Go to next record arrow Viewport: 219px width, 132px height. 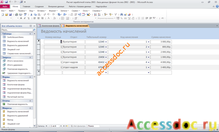click(61, 126)
